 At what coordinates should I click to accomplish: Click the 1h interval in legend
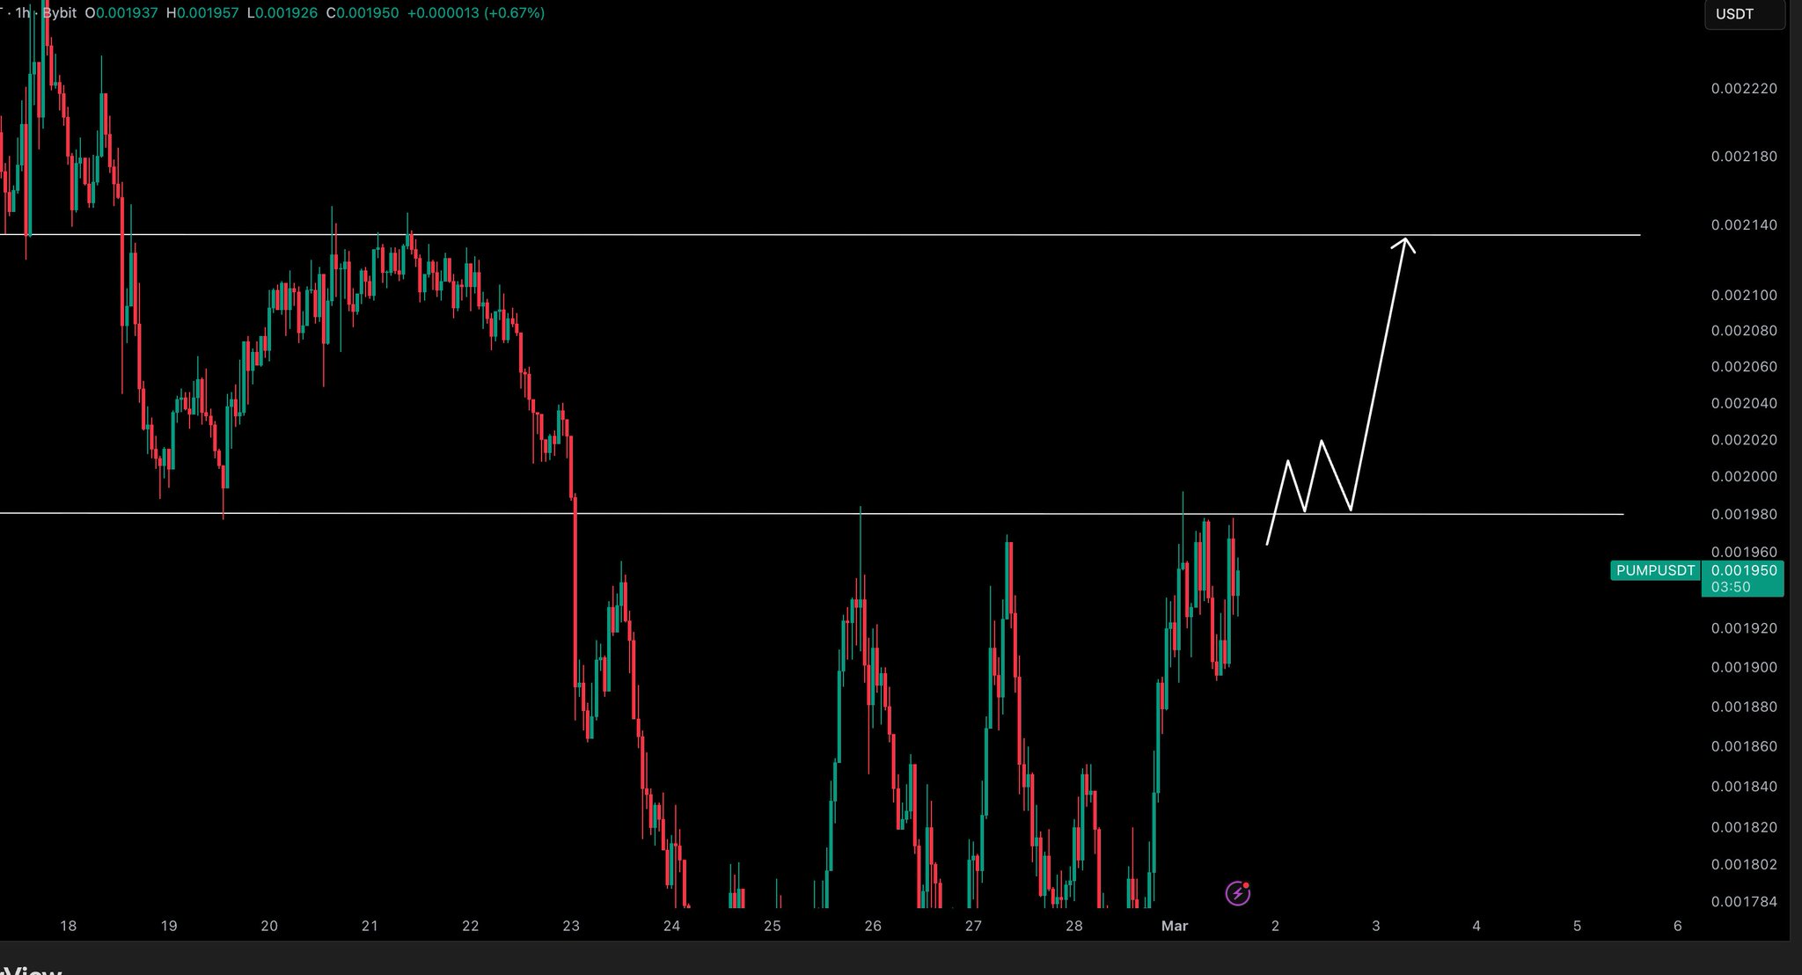(x=23, y=13)
